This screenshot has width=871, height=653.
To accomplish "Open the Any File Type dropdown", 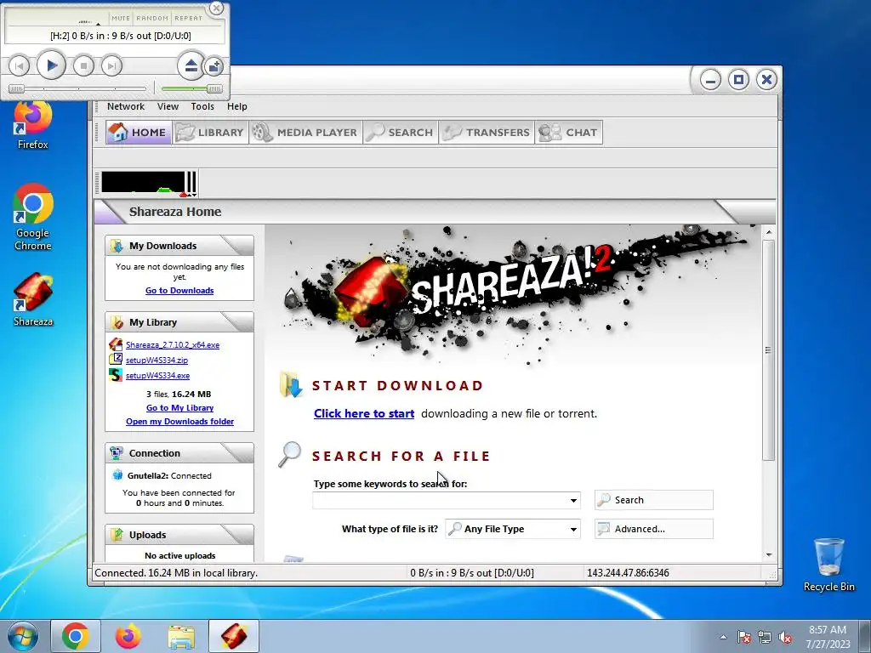I will (x=513, y=529).
